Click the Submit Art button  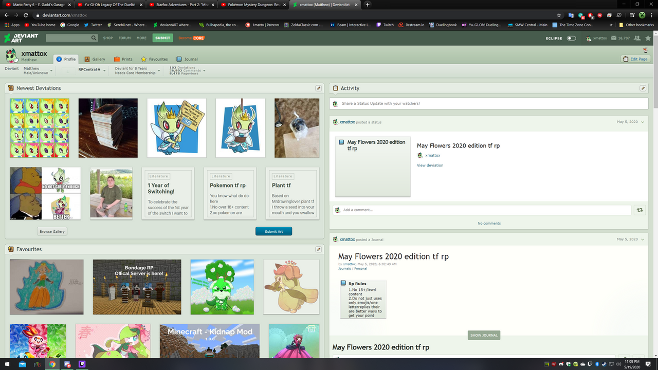point(273,231)
